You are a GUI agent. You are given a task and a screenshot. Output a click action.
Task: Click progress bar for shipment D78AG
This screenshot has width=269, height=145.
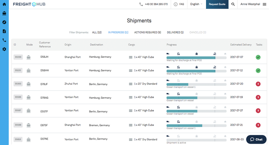pos(196,98)
